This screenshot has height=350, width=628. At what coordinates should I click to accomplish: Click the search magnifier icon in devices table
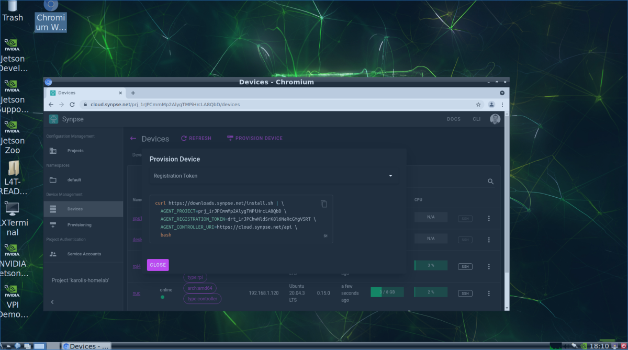tap(490, 182)
